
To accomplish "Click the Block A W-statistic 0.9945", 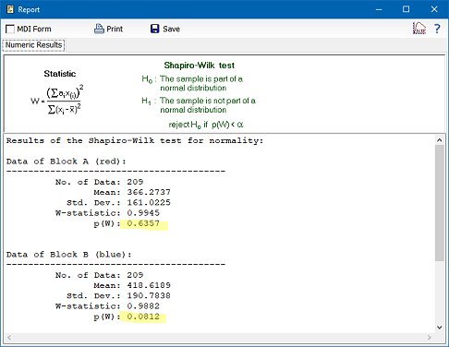I will point(143,213).
